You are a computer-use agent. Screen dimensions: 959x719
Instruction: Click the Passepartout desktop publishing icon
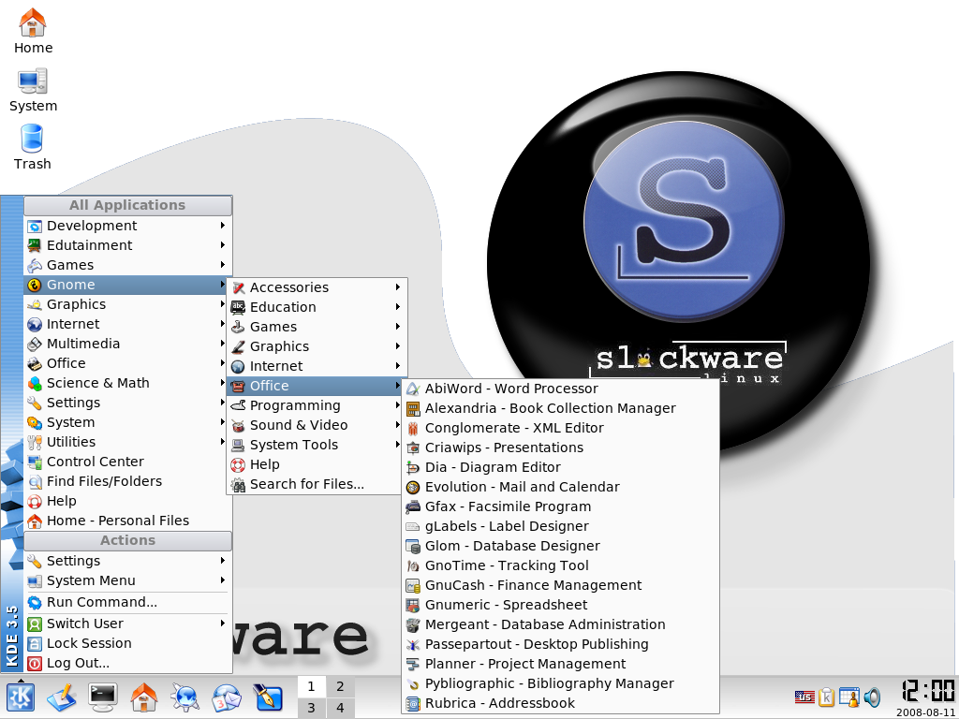(413, 644)
